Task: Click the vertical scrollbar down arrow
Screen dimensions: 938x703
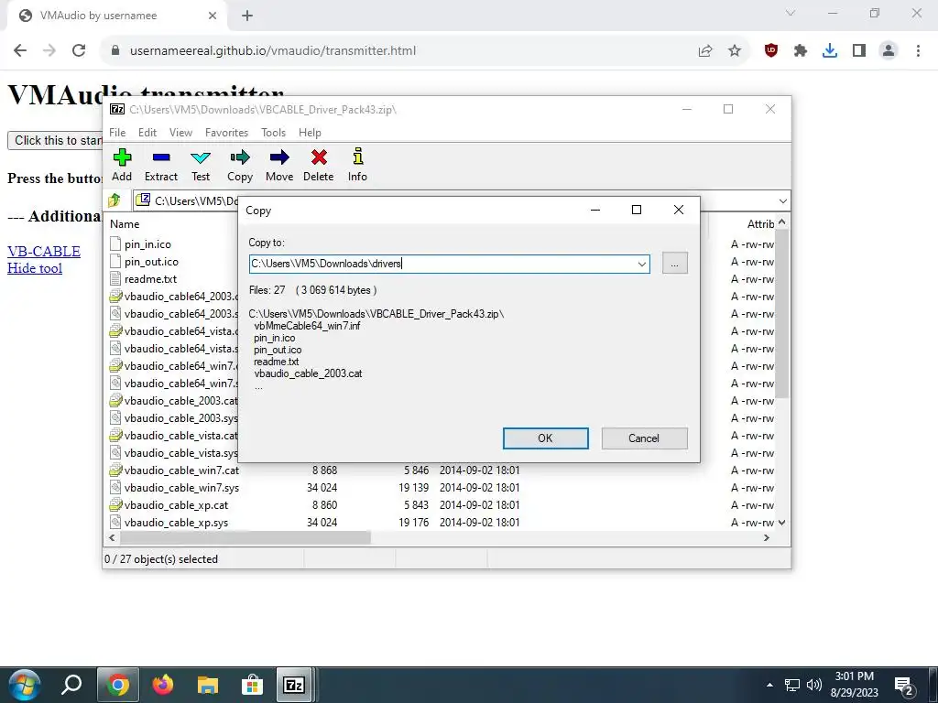Action: pos(782,523)
